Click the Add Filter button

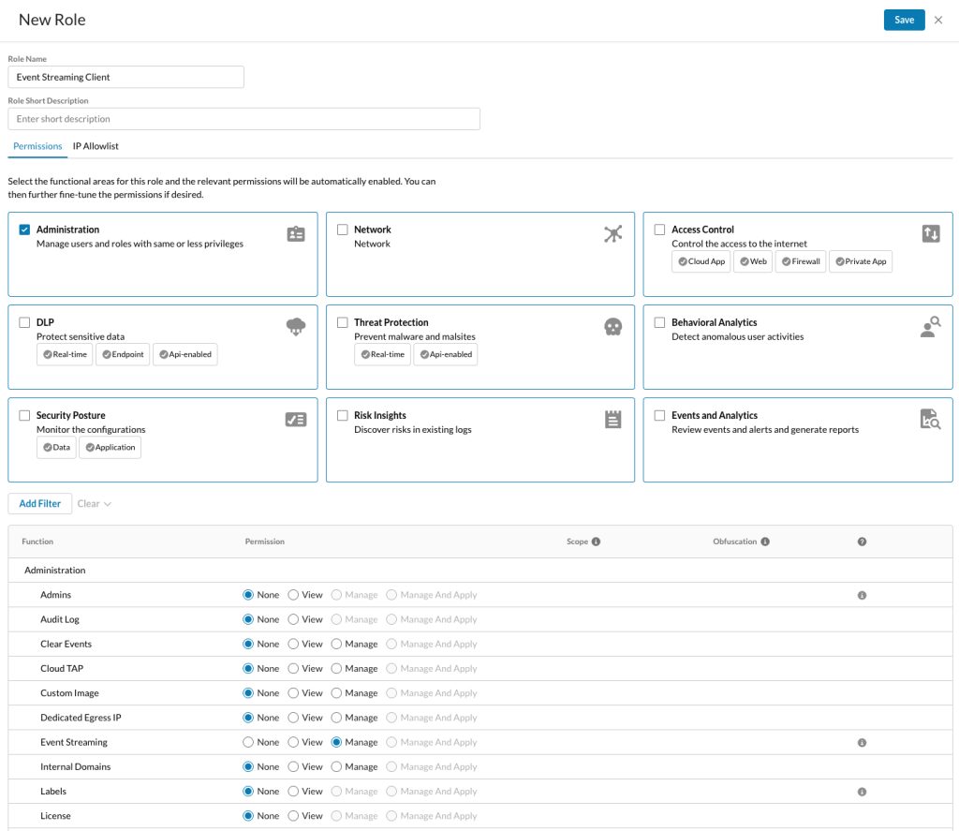[39, 504]
